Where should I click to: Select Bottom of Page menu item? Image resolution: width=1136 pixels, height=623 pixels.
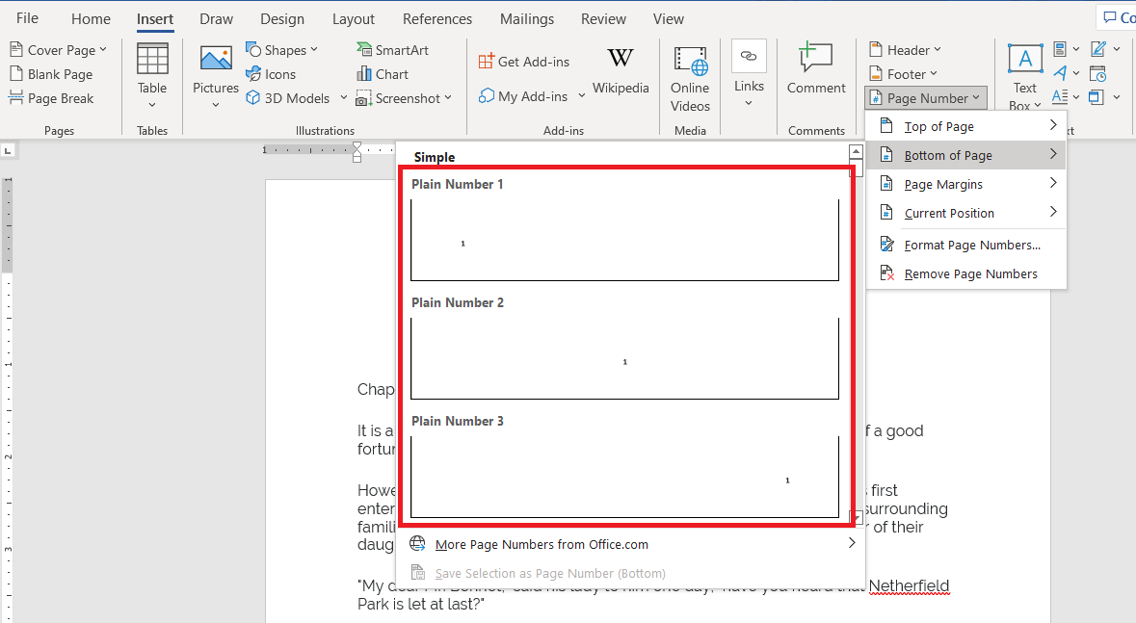(x=965, y=155)
